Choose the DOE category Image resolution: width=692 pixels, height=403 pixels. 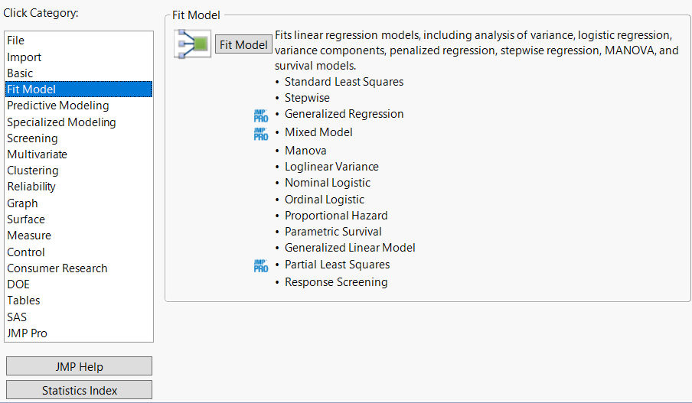[18, 284]
